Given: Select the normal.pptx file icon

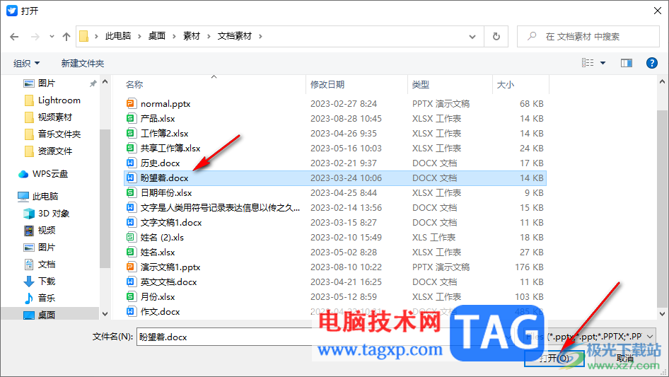Looking at the screenshot, I should (x=131, y=103).
